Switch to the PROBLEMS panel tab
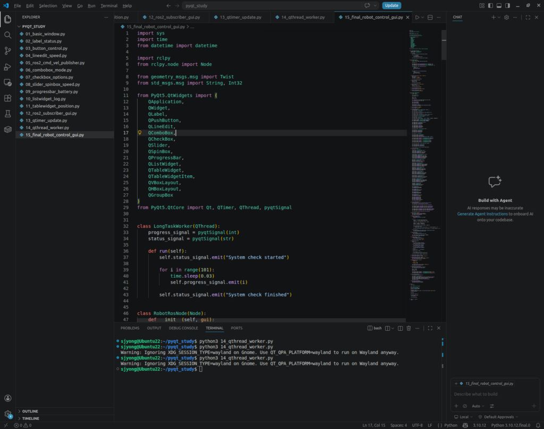 (130, 328)
